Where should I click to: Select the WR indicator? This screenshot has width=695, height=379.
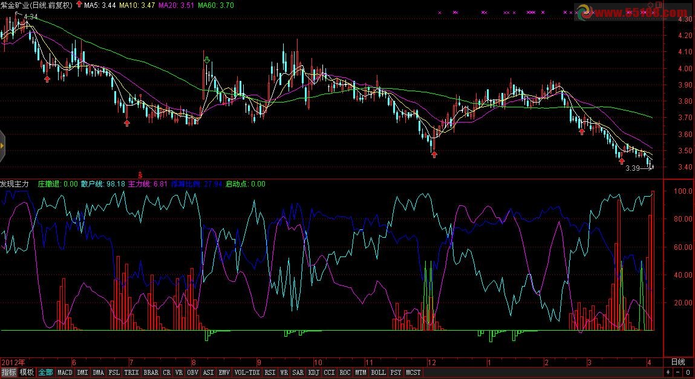click(284, 372)
